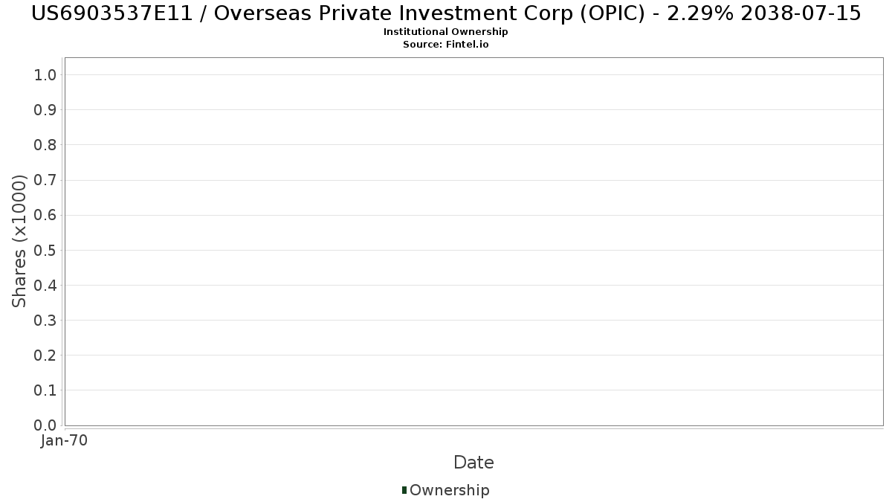Click the 1.0 y-axis tick label
Screen dimensions: 892x502
(45, 74)
